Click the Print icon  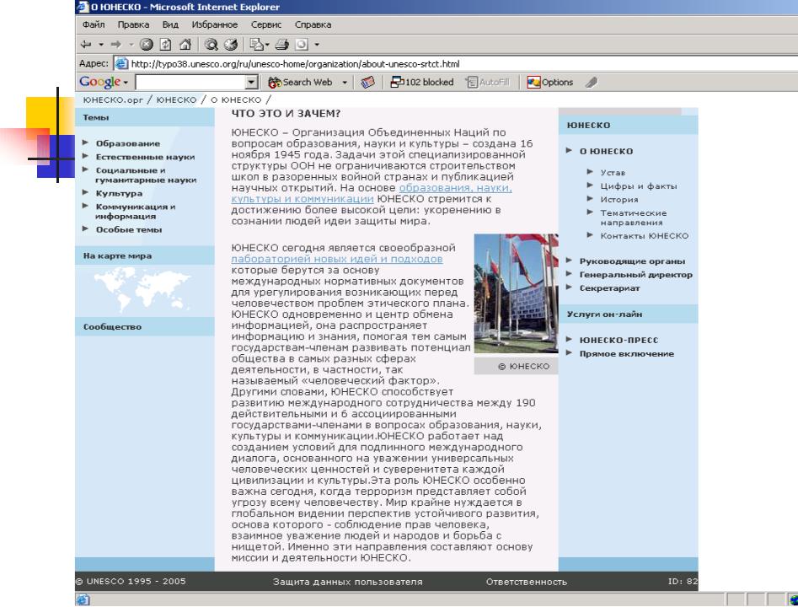click(282, 45)
